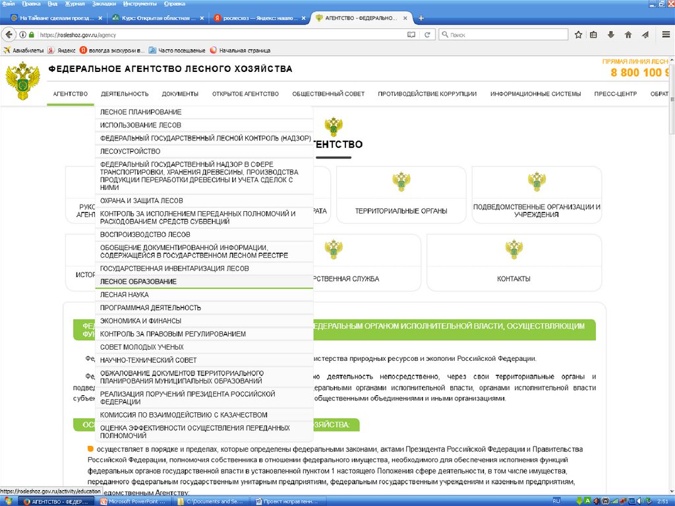Image resolution: width=675 pixels, height=506 pixels.
Task: Open the Яндекс bookmark
Action: [62, 50]
